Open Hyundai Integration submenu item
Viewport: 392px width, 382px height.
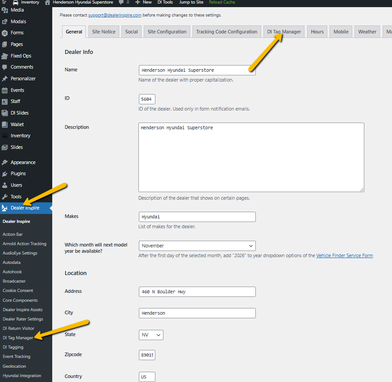tap(22, 376)
